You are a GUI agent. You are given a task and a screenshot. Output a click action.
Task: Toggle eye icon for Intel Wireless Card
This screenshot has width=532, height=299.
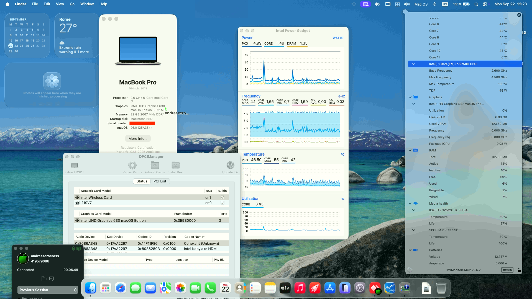[x=77, y=198]
